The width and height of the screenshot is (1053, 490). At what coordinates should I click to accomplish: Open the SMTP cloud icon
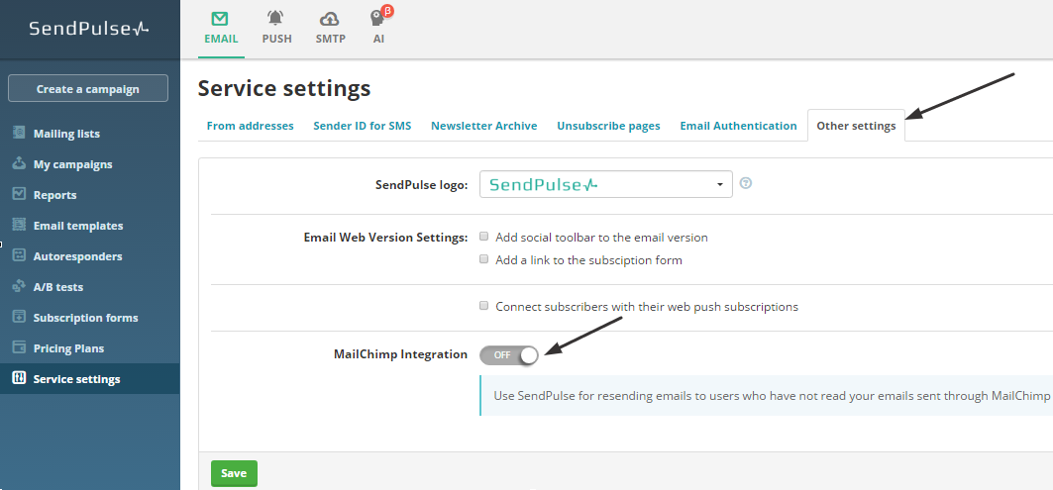point(331,19)
